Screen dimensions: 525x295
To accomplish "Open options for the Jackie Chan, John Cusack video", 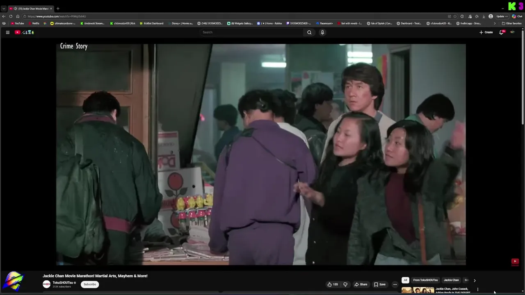I will (477, 290).
